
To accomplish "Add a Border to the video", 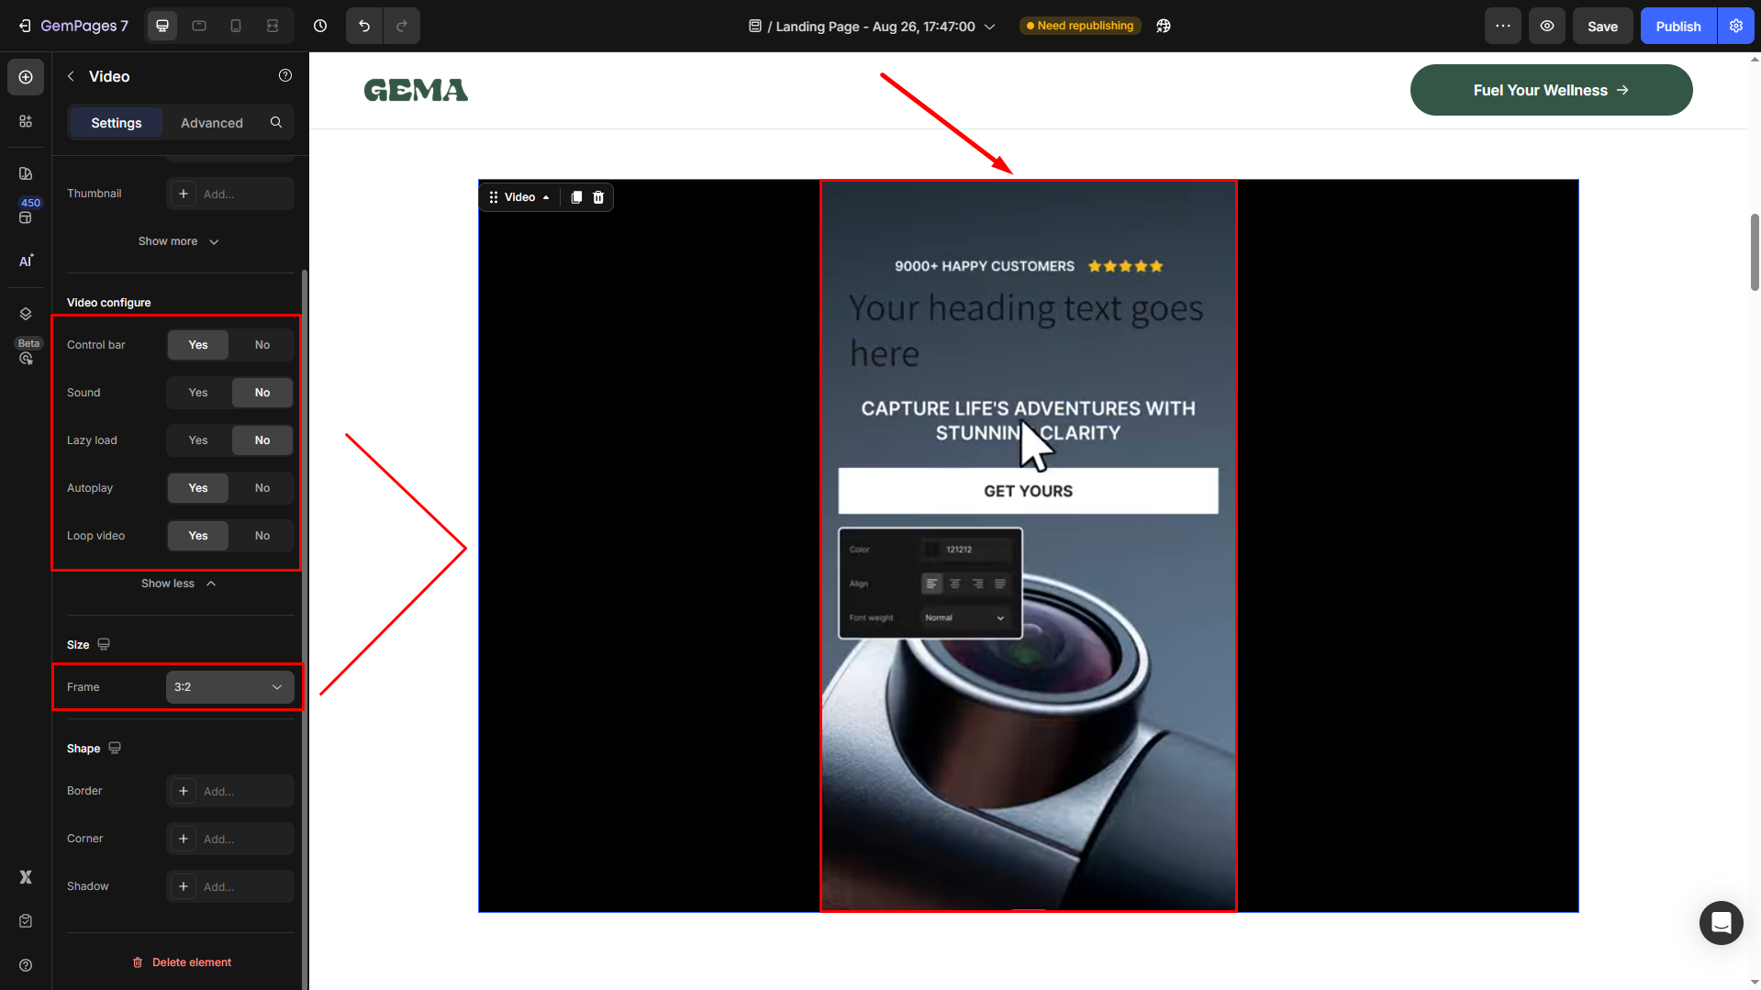I will click(x=230, y=791).
